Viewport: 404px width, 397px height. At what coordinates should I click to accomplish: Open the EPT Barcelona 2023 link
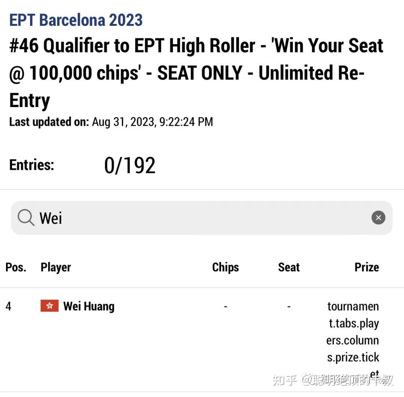(76, 20)
